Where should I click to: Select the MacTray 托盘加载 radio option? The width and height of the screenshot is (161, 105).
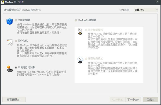click(x=76, y=20)
